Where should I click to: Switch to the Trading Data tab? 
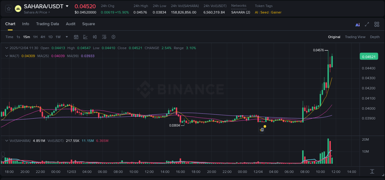pyautogui.click(x=47, y=24)
